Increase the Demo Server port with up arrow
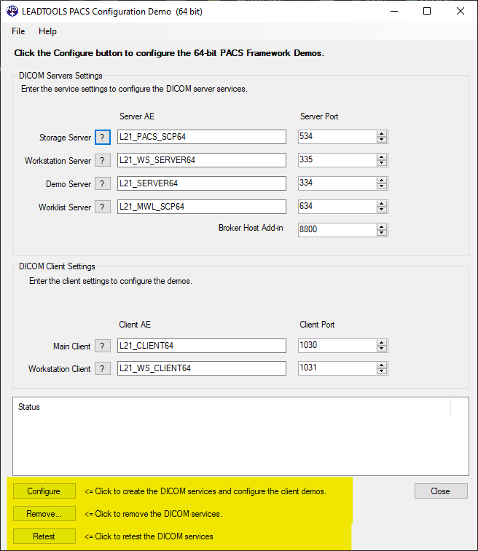The height and width of the screenshot is (551, 478). click(382, 180)
